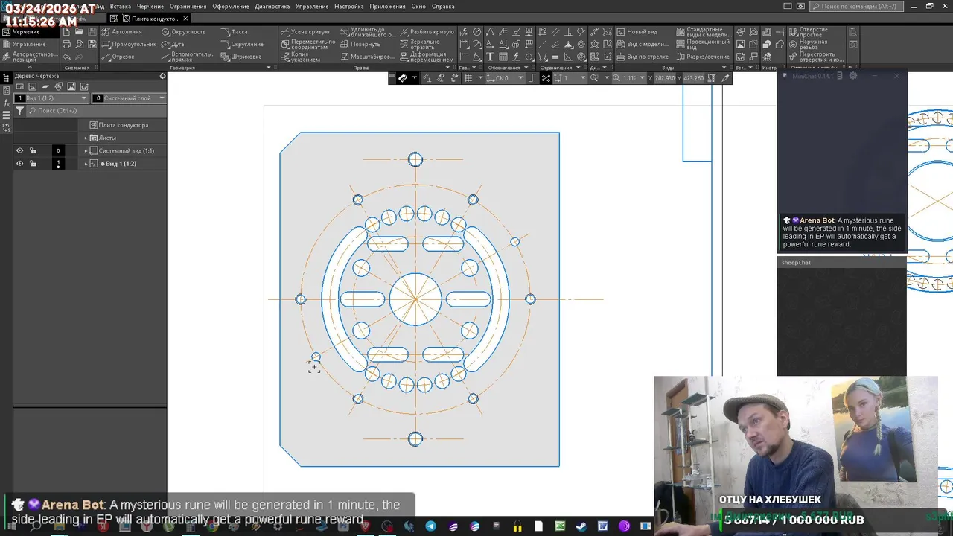Insert Проекционный вид view

[703, 44]
